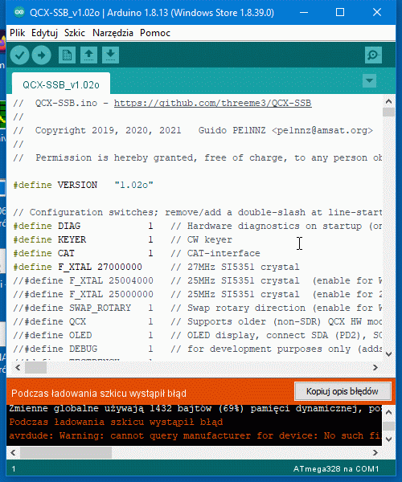Click the console horizontal scroll right arrow
402x482 pixels.
coord(375,453)
